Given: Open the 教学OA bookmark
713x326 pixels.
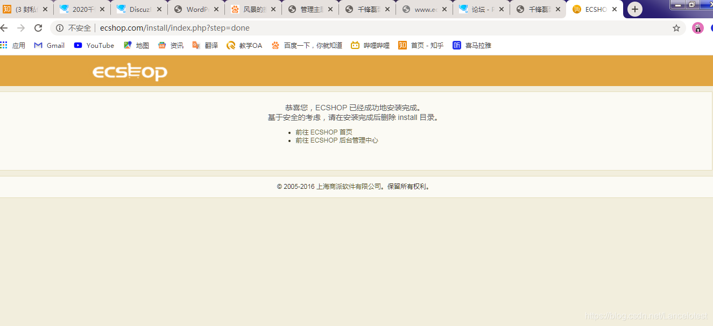Looking at the screenshot, I should (244, 46).
